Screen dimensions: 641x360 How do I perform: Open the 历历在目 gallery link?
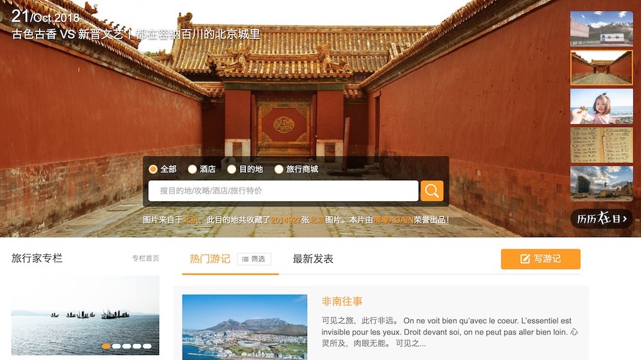601,219
